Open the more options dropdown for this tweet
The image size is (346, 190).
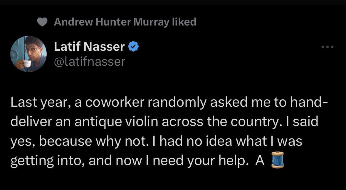click(327, 47)
